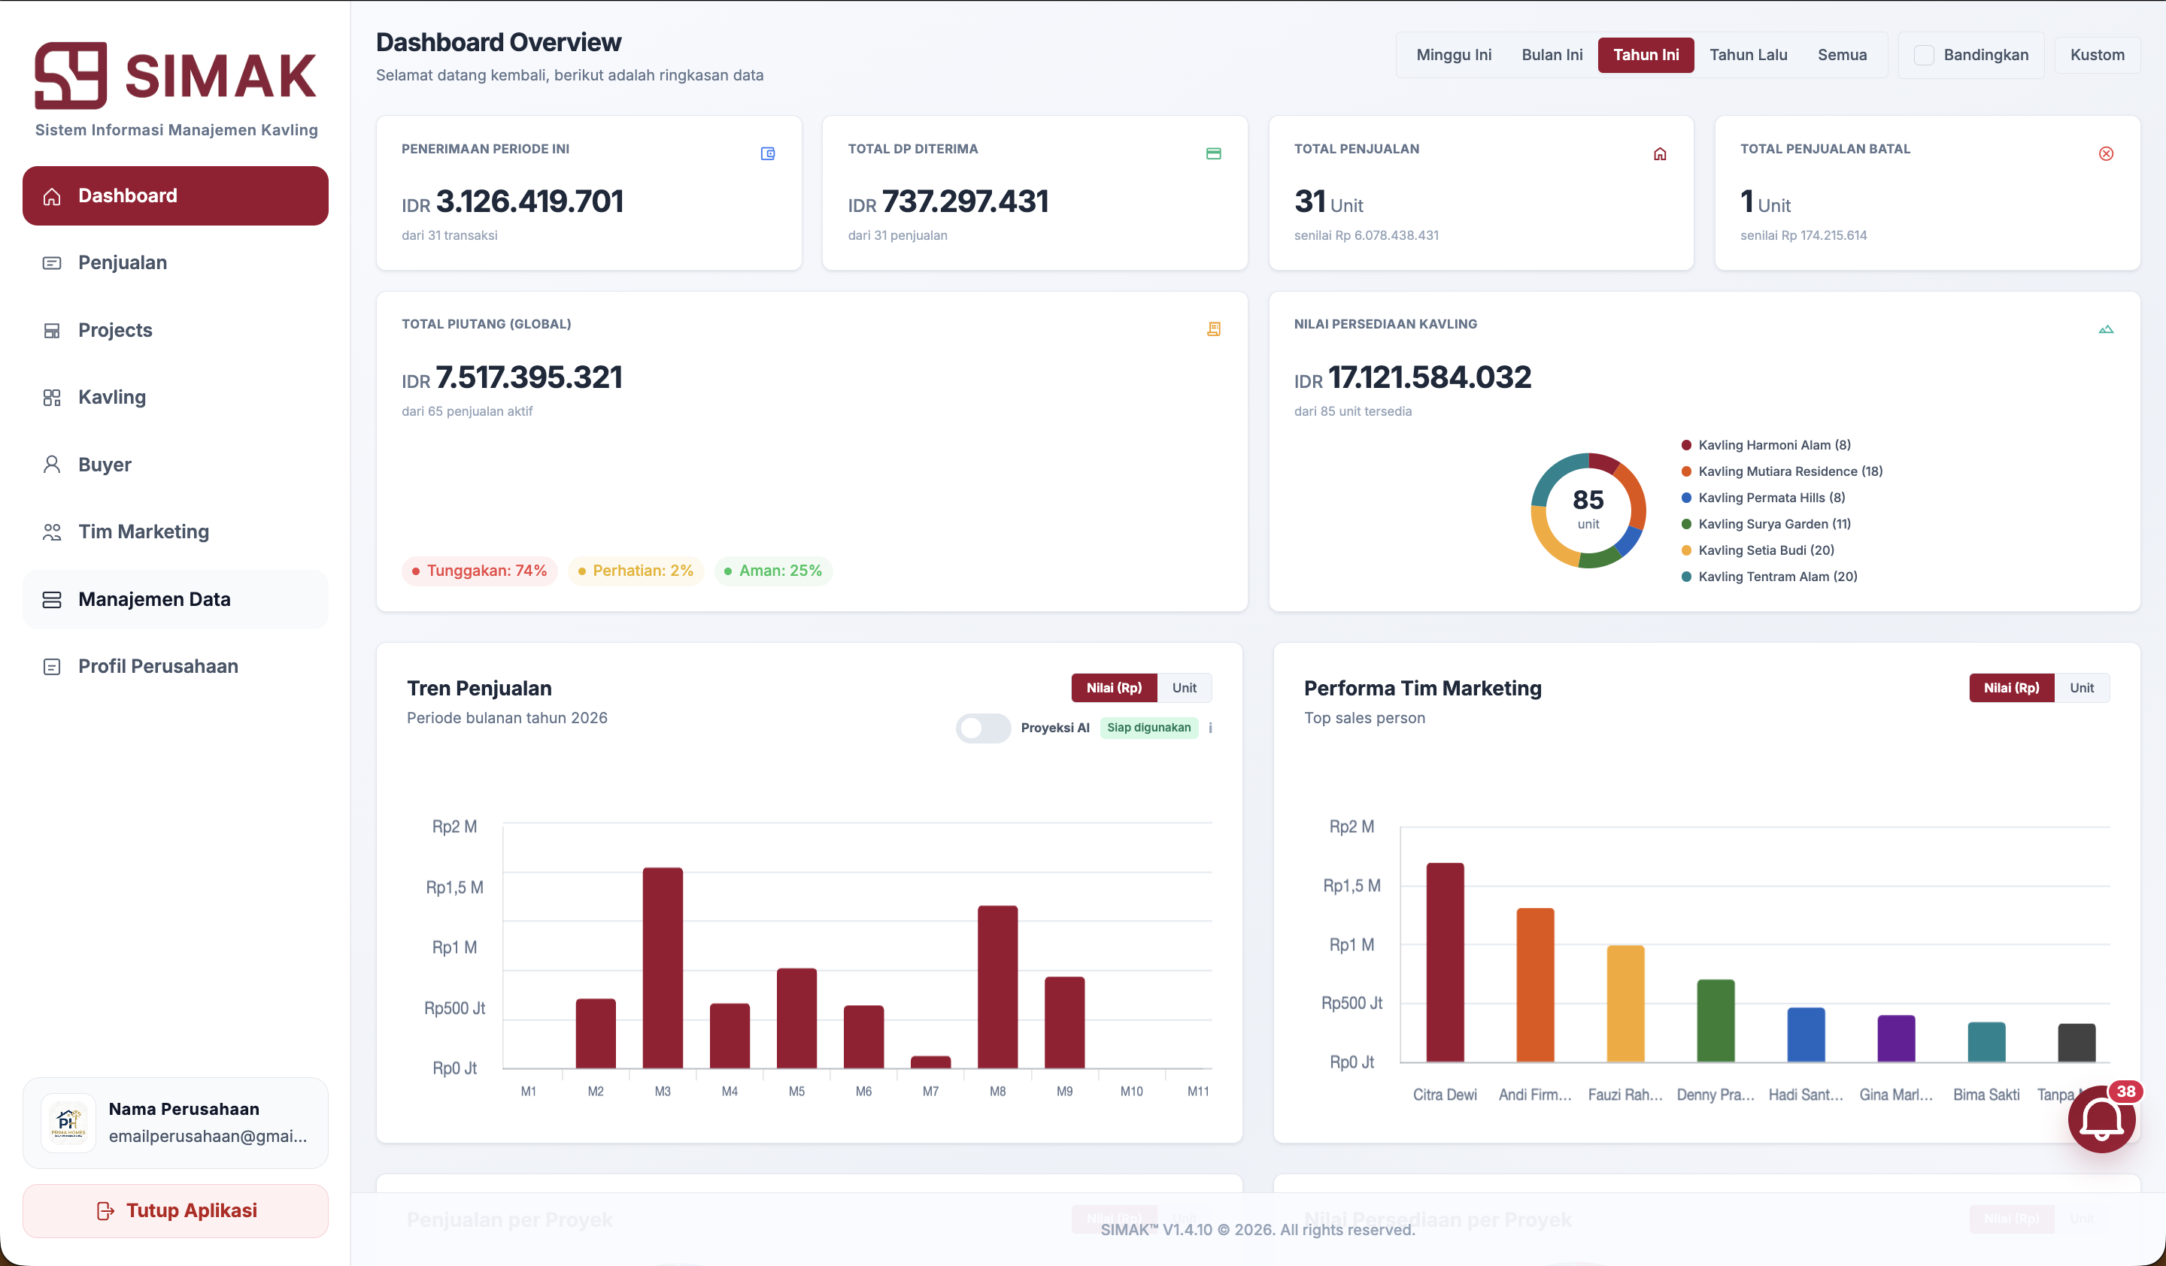This screenshot has height=1266, width=2166.
Task: Open the Kustom date range
Action: tap(2098, 55)
